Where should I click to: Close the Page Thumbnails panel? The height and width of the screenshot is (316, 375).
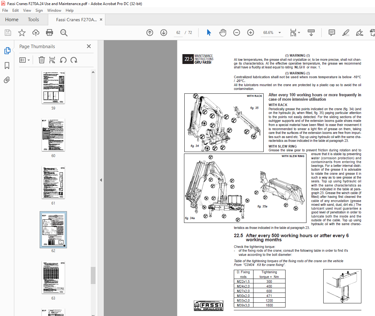coord(89,46)
